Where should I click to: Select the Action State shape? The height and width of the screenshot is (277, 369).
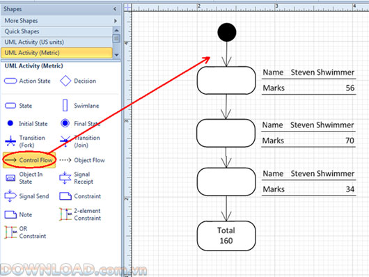(27, 81)
